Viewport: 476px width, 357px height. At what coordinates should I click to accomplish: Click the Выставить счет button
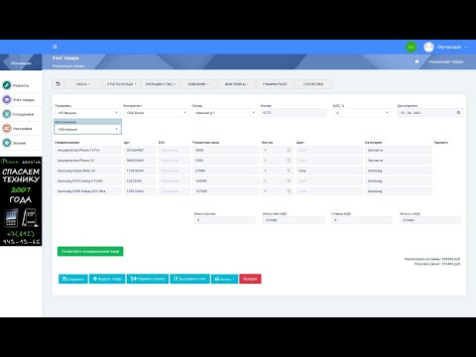tap(190, 279)
